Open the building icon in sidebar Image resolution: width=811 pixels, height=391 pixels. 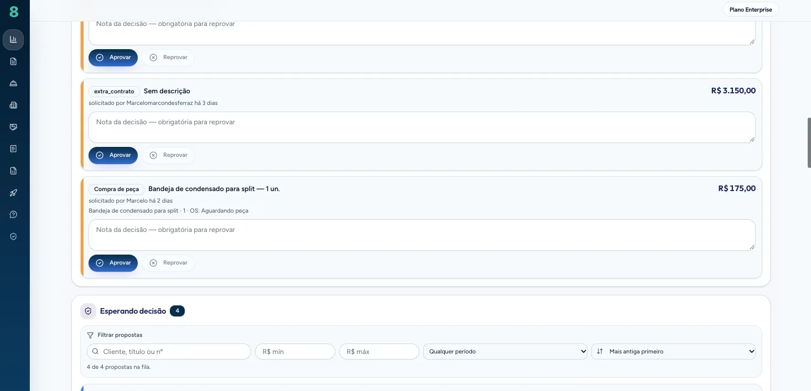[x=13, y=105]
